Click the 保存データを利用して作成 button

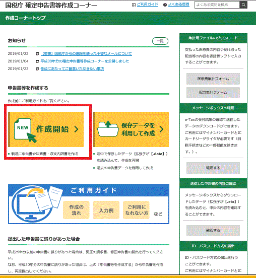[131, 129]
